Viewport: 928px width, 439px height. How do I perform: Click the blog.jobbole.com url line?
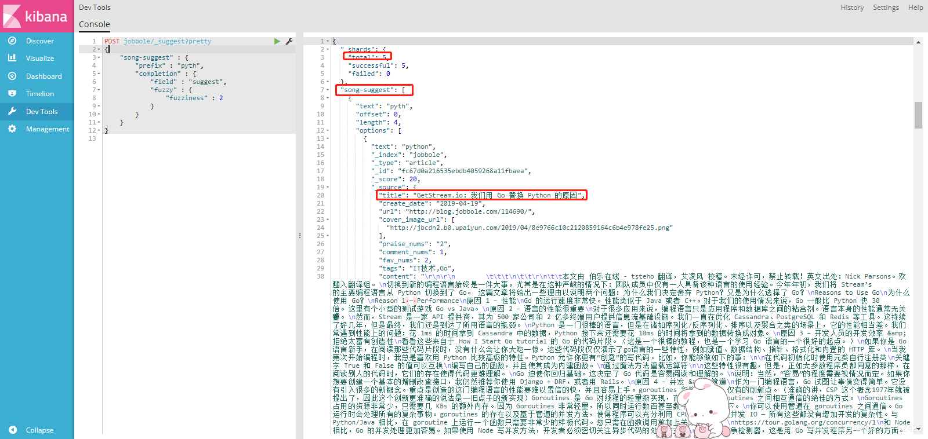[x=457, y=211]
